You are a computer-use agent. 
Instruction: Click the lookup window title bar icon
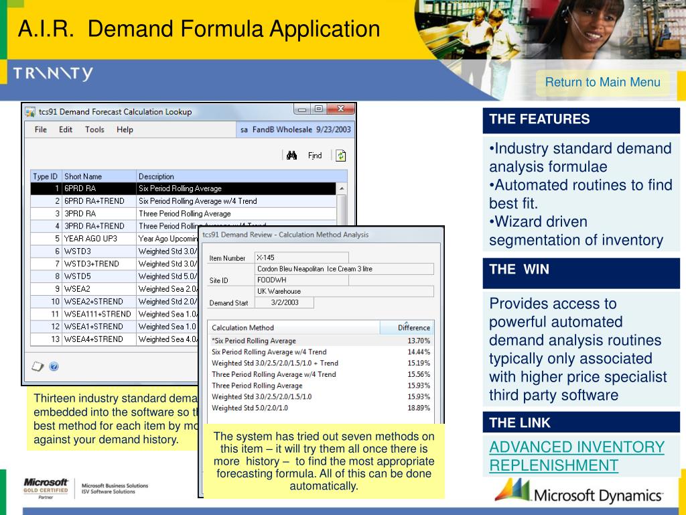tap(29, 112)
